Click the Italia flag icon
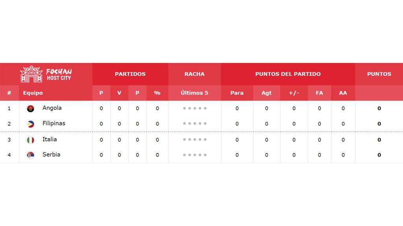The image size is (403, 226). click(30, 140)
